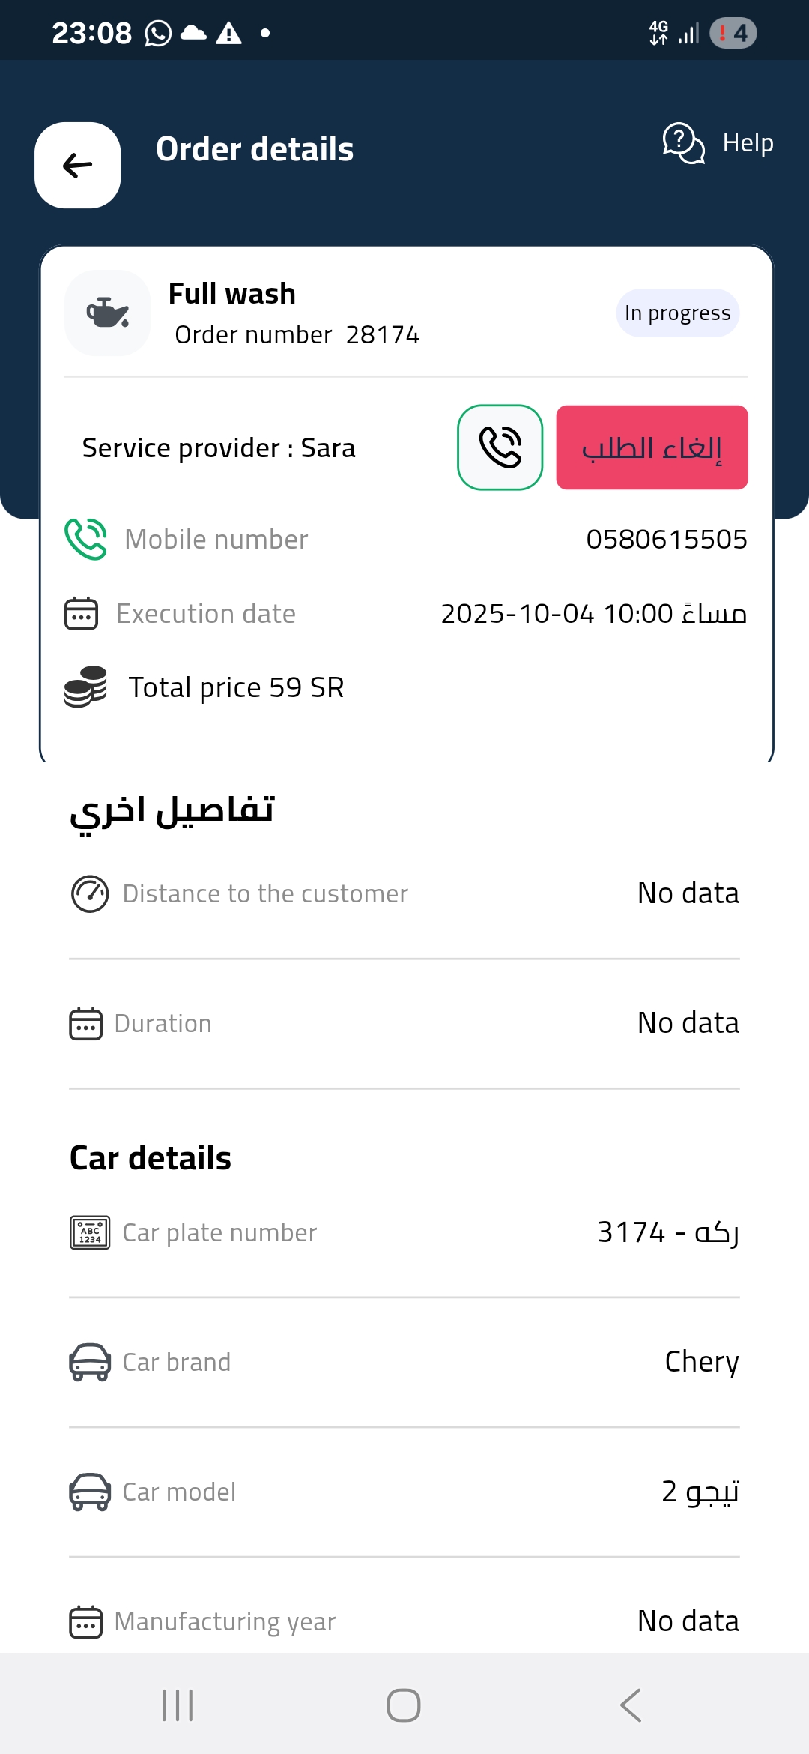Tap the distance speedometer icon
809x1754 pixels.
90,893
